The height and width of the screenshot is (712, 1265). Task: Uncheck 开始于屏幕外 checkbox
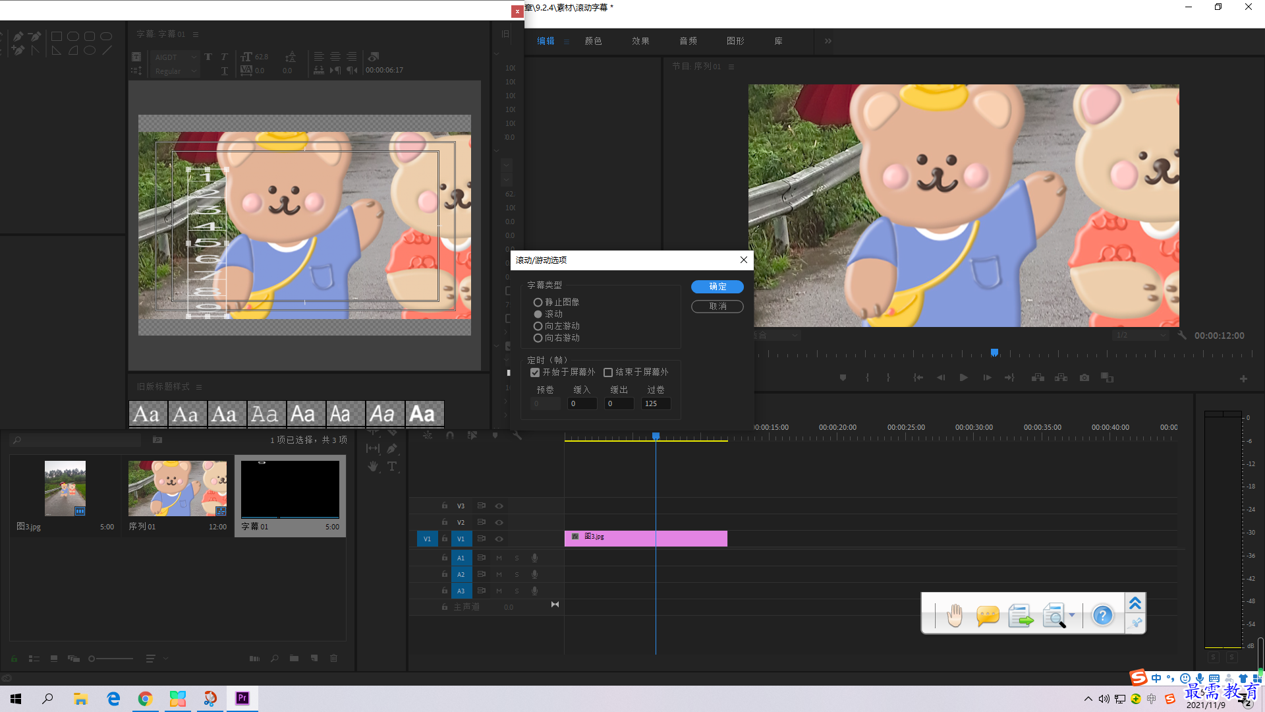[535, 372]
